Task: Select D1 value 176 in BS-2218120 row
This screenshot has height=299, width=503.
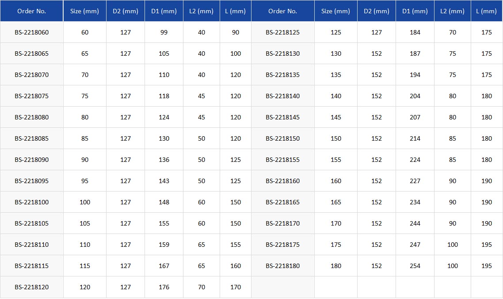Action: click(x=164, y=287)
